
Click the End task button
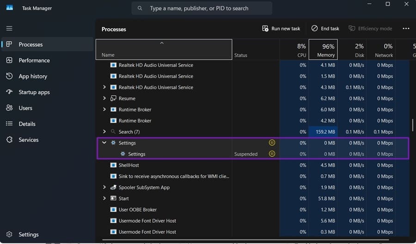pos(325,28)
